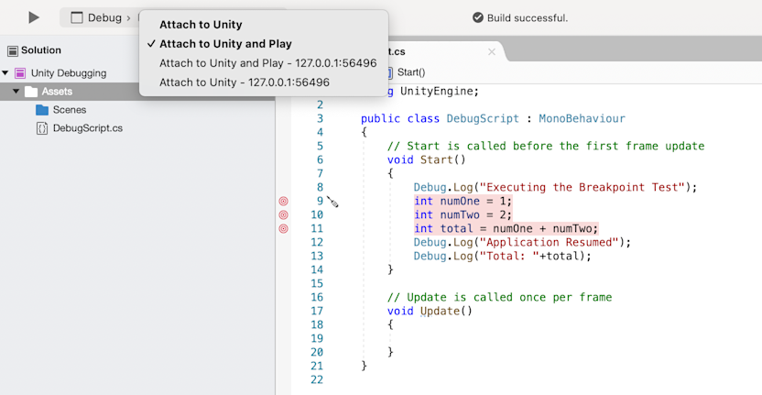Open the Debug configuration selector
The width and height of the screenshot is (762, 395).
[x=101, y=18]
